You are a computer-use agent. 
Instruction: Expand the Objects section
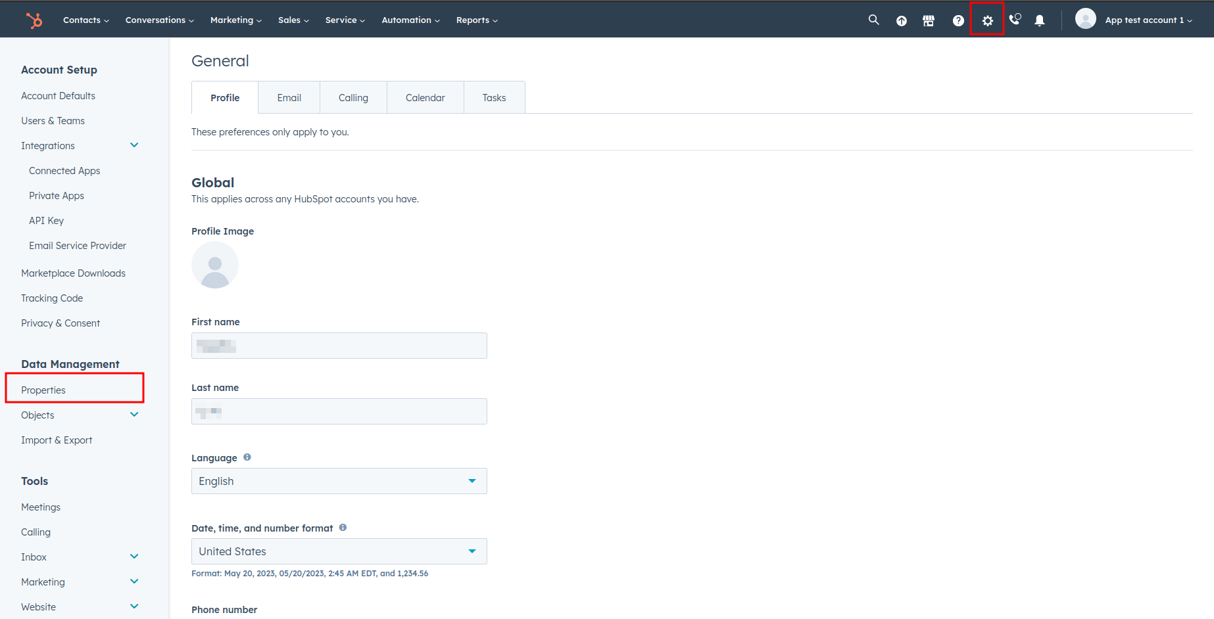point(134,415)
